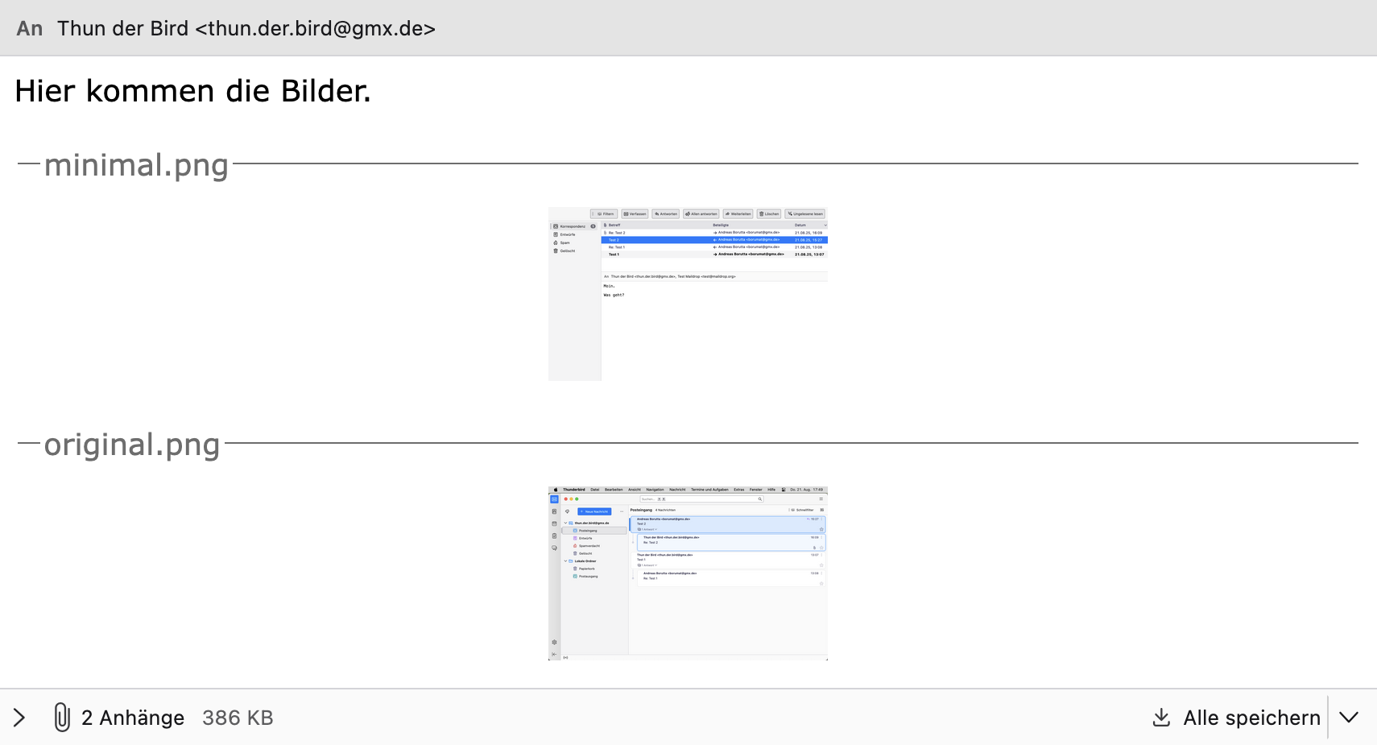The height and width of the screenshot is (745, 1377).
Task: Click the 386 KB attachment size text
Action: [x=238, y=718]
